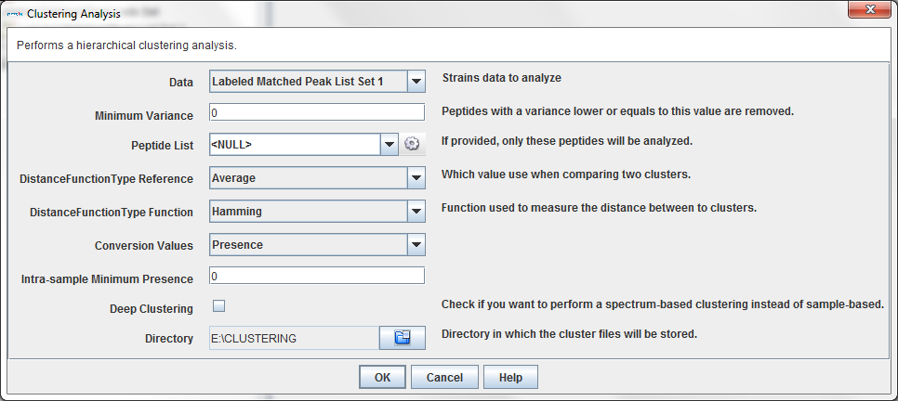Focus the Minimum Variance input field
The image size is (898, 401).
coord(317,112)
